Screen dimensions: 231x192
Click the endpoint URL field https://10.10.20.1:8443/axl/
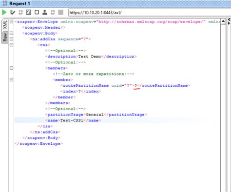pos(150,13)
